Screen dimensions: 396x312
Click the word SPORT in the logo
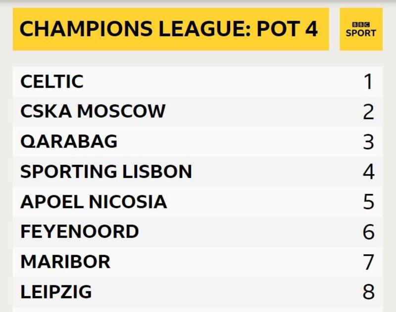361,33
